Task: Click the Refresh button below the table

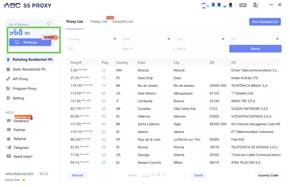Action: click(78, 175)
